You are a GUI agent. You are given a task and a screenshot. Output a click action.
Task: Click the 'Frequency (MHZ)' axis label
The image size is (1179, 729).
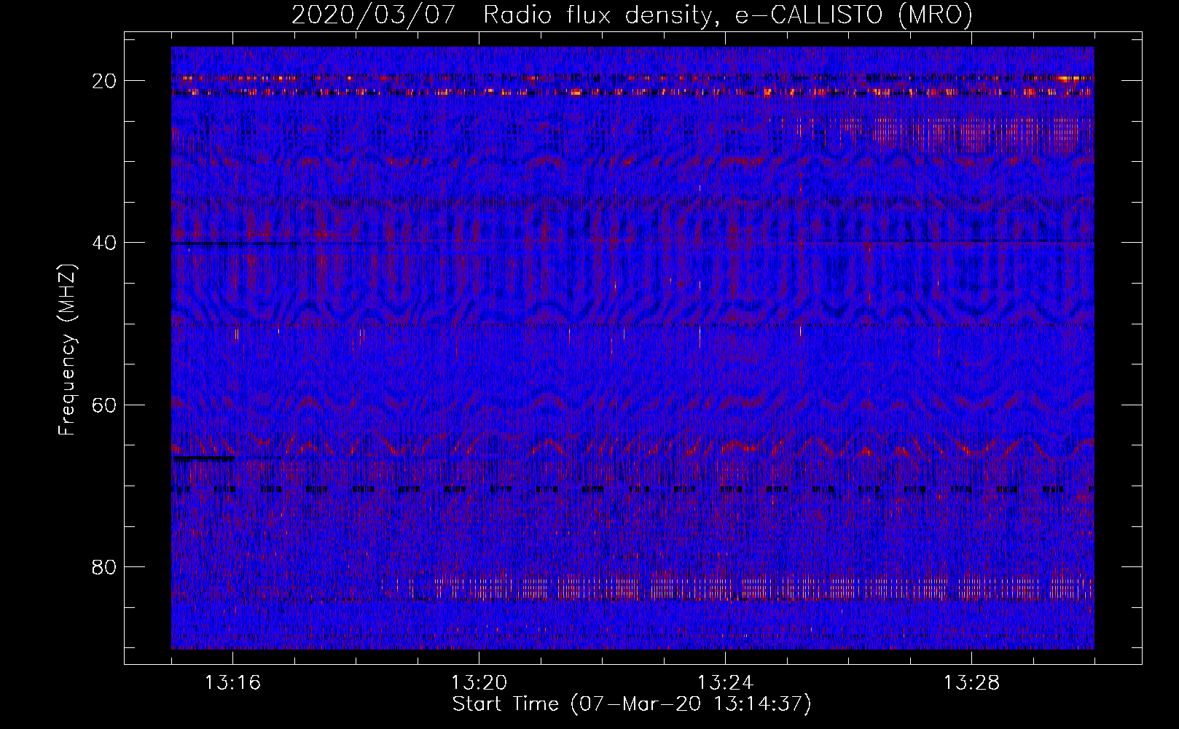(67, 349)
